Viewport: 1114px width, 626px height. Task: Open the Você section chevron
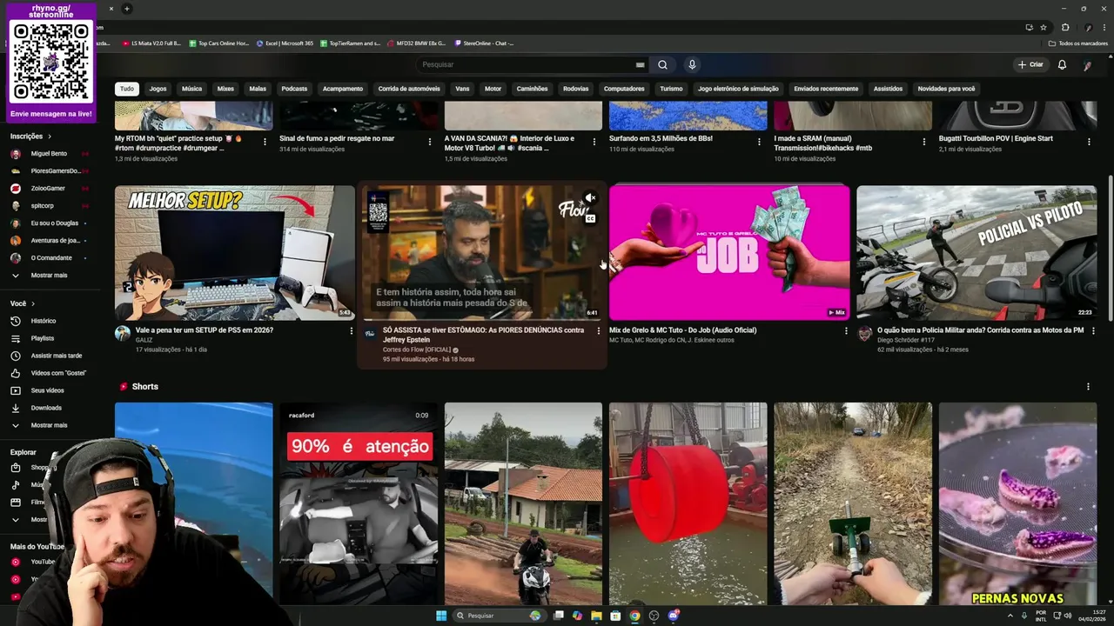(33, 303)
